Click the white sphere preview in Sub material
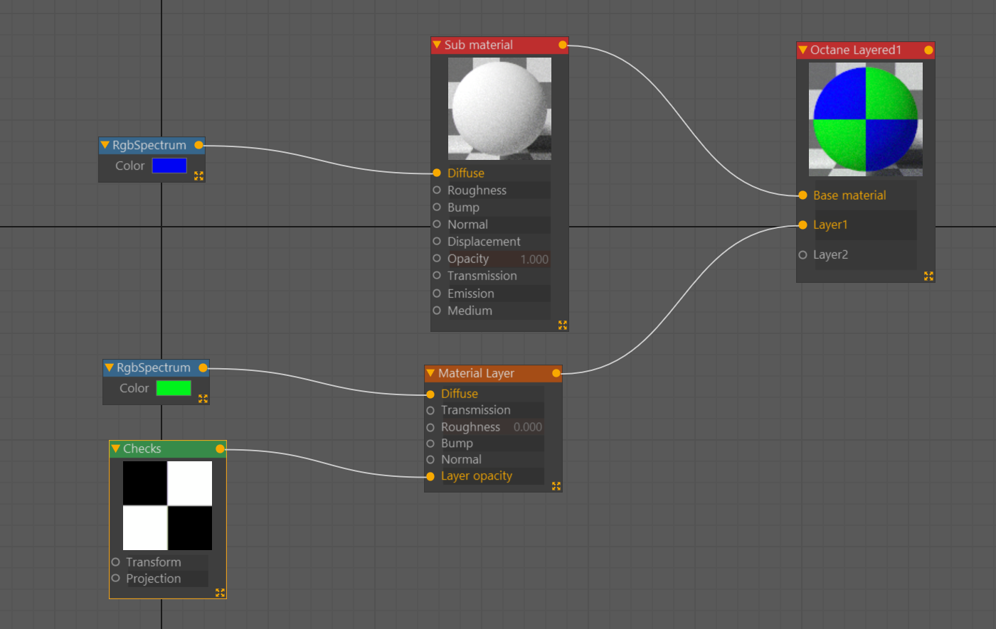The height and width of the screenshot is (629, 996). [x=499, y=108]
